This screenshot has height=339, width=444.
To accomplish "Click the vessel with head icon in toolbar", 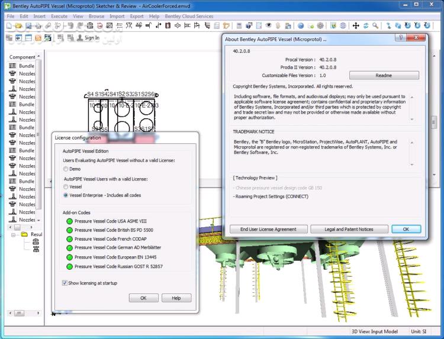I will [x=90, y=26].
